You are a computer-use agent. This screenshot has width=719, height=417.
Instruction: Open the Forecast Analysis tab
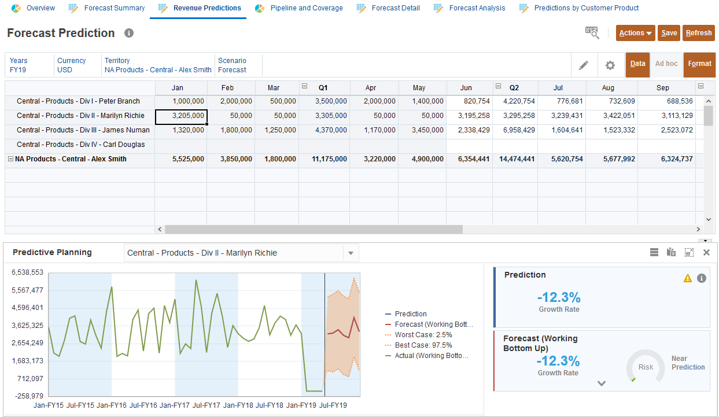coord(477,8)
